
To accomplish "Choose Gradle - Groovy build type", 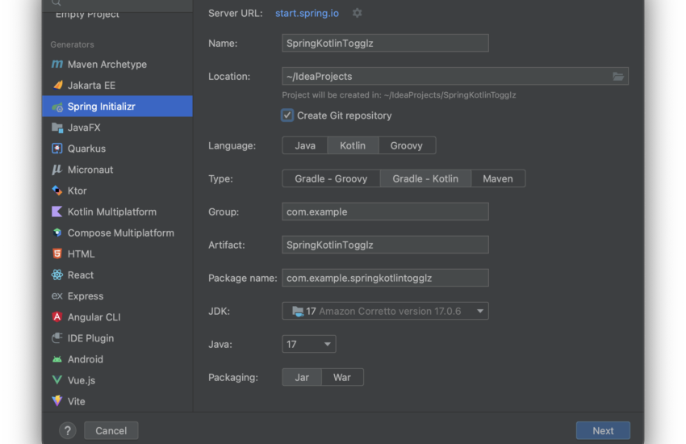I will point(331,179).
